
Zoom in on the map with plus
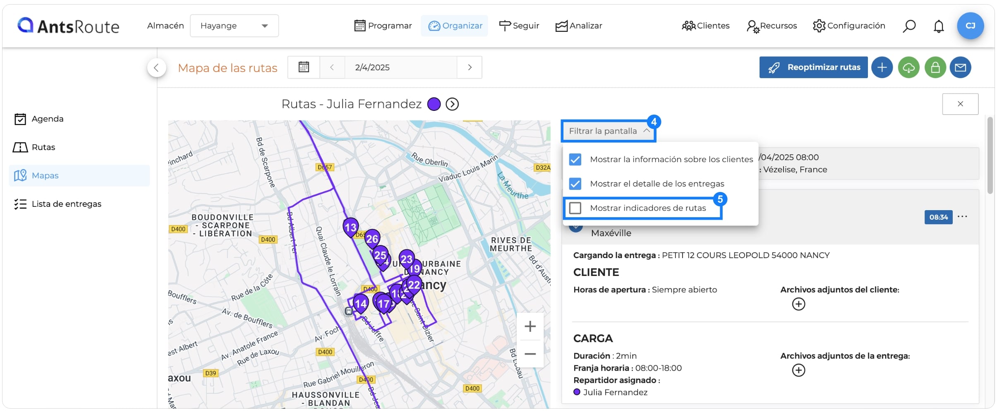[x=530, y=326]
